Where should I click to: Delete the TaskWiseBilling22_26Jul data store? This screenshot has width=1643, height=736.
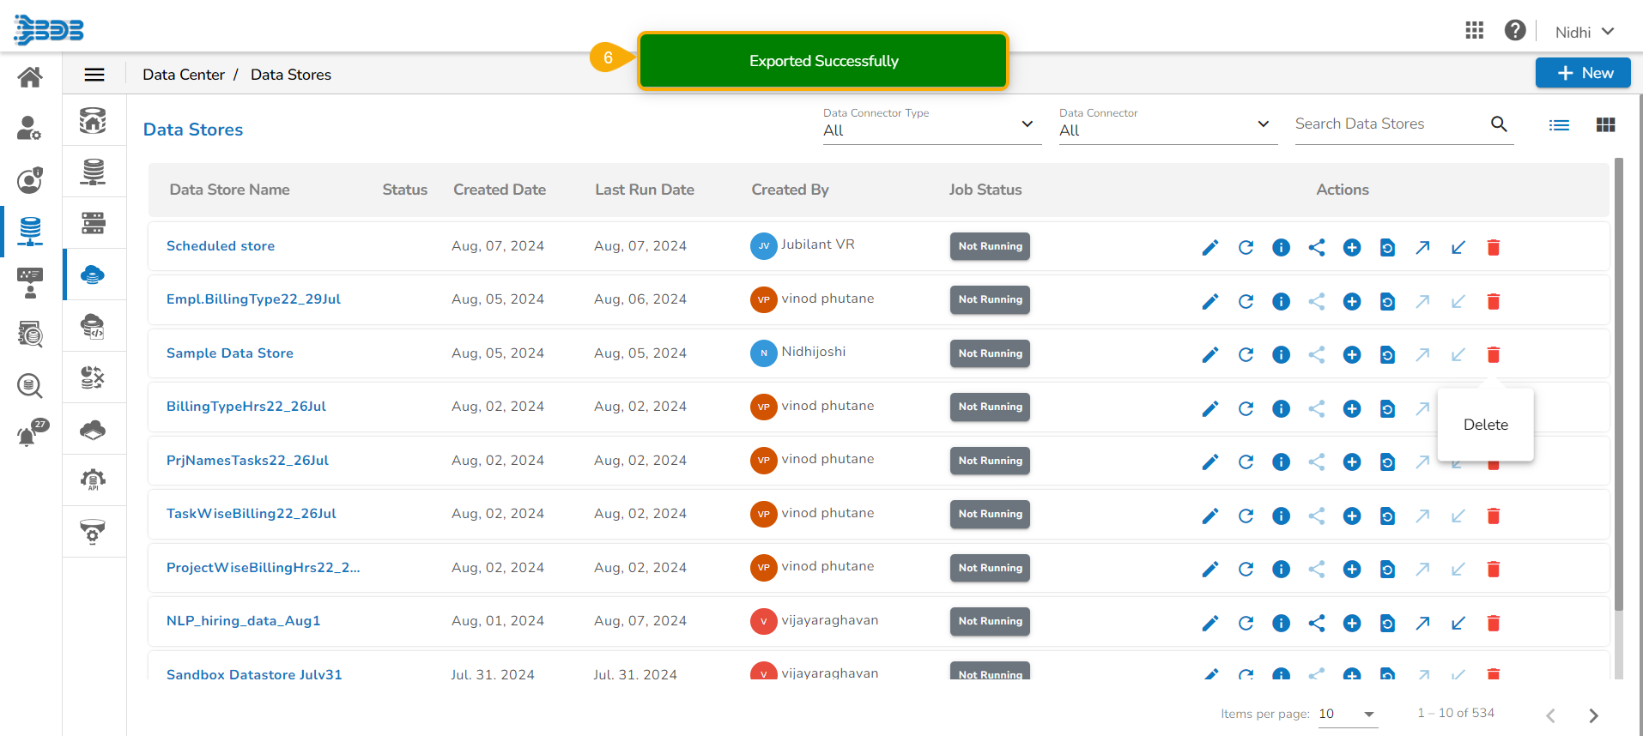(x=1494, y=516)
